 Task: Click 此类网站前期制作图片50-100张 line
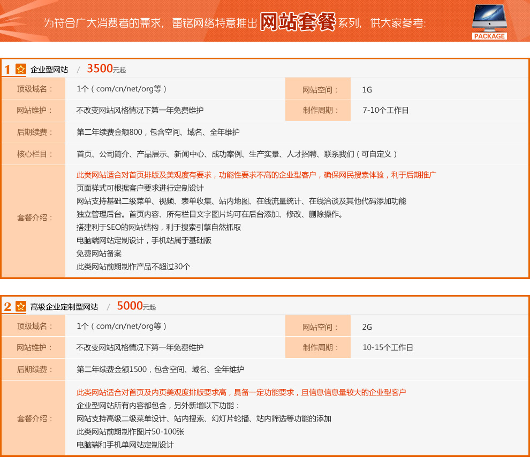coord(131,432)
